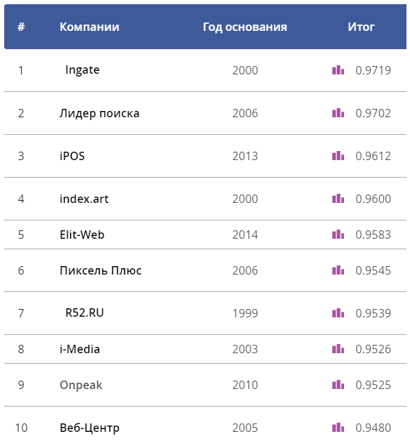Click founding year 2013 in iPOS row
The height and width of the screenshot is (448, 410).
pos(245,156)
